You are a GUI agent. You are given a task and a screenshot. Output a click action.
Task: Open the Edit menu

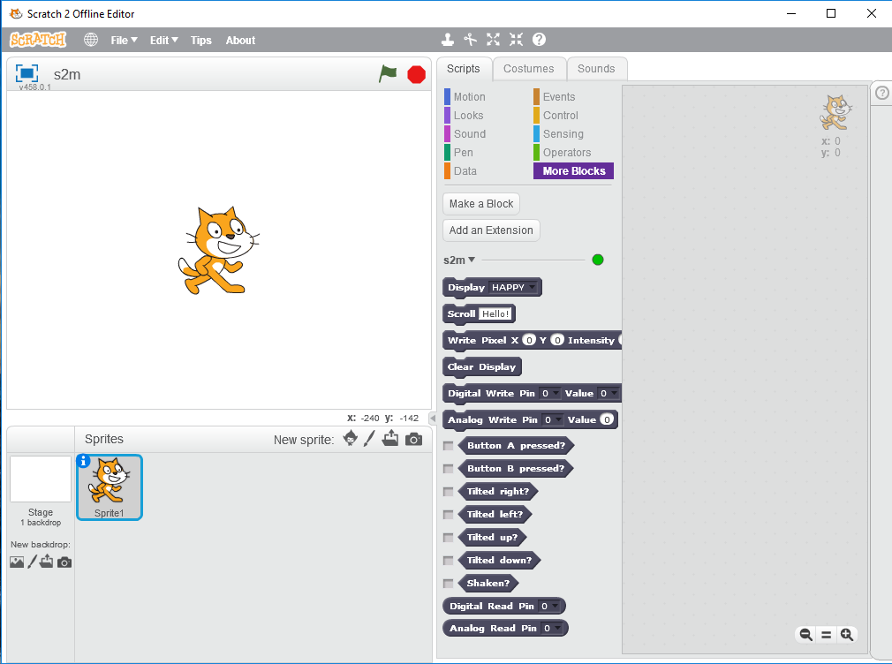point(164,41)
